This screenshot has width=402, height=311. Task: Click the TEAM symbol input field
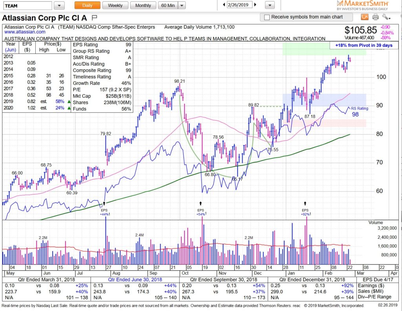[x=27, y=5]
